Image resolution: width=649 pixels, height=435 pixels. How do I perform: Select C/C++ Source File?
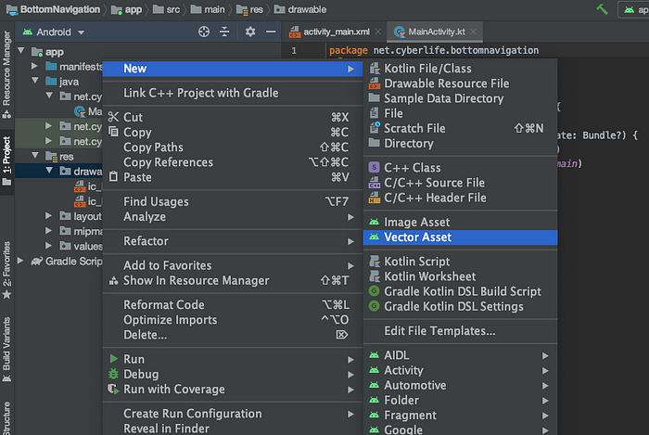[460, 183]
